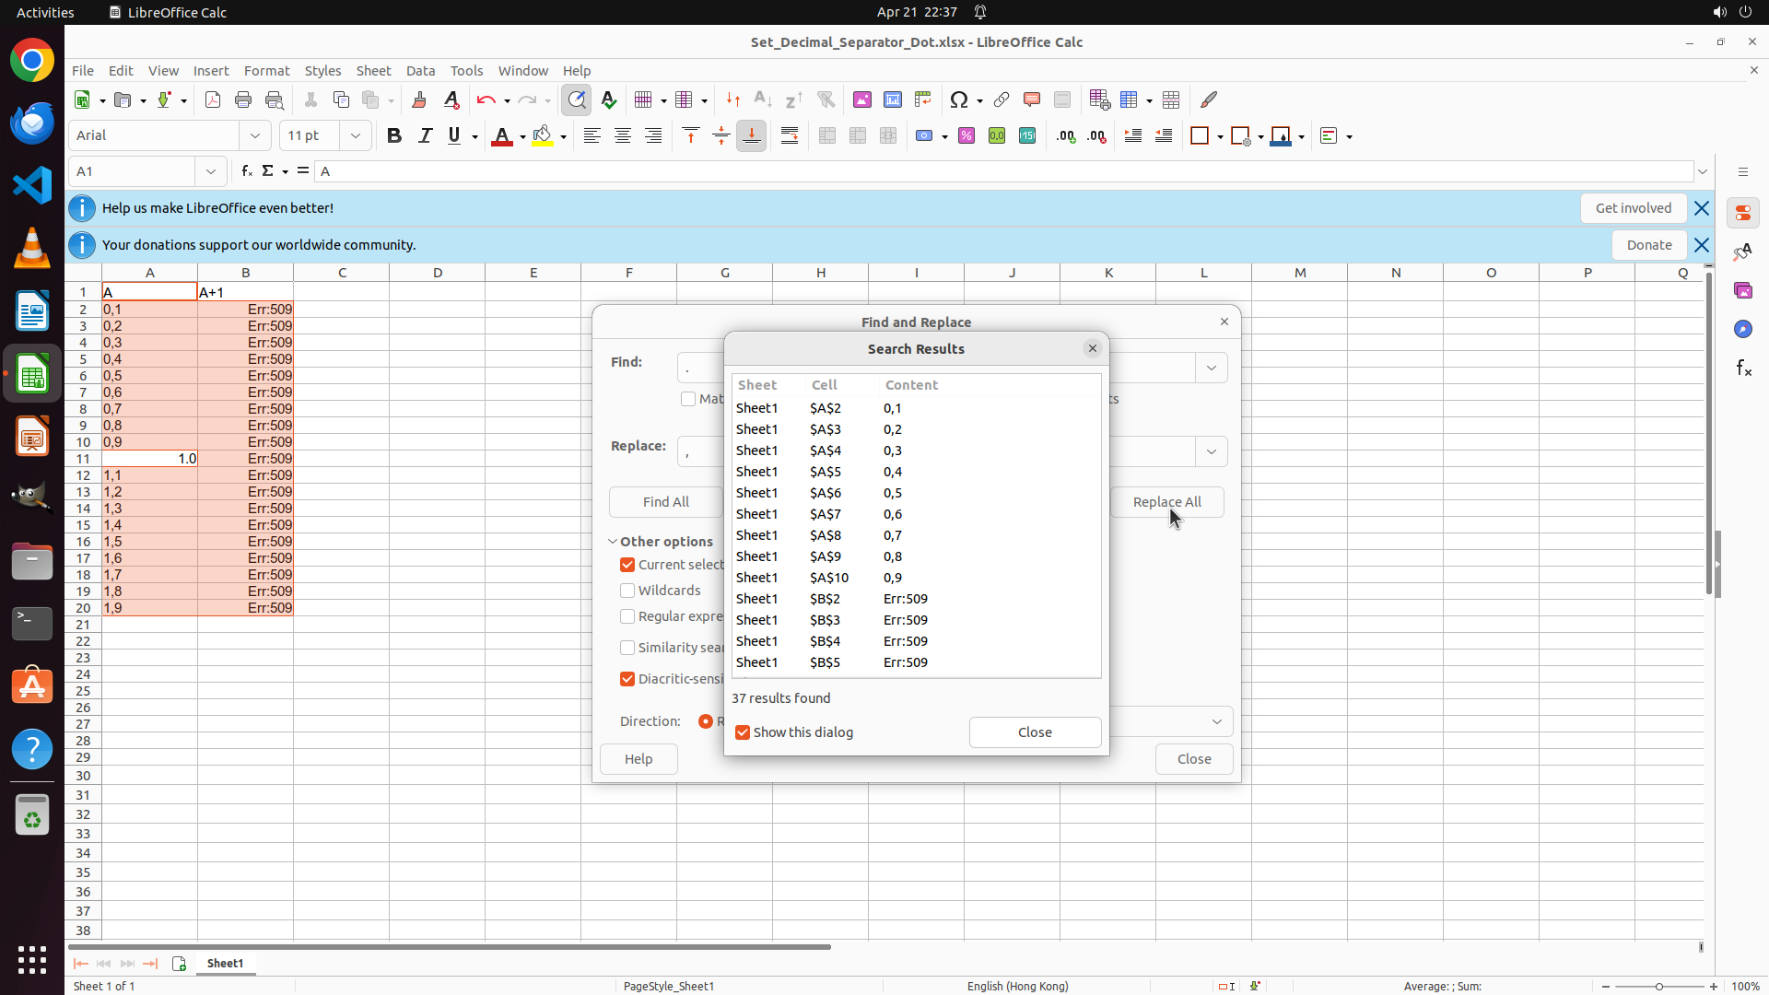Click the Format as Percent icon

click(x=967, y=136)
